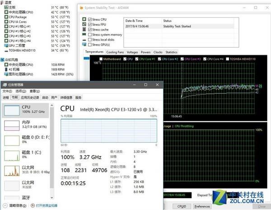Screen dimensions: 271x210
Task: Select CPU usage thumbnail in sidebar
Action: coord(12,110)
